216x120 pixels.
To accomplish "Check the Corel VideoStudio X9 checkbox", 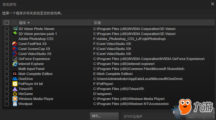I will [7, 54].
